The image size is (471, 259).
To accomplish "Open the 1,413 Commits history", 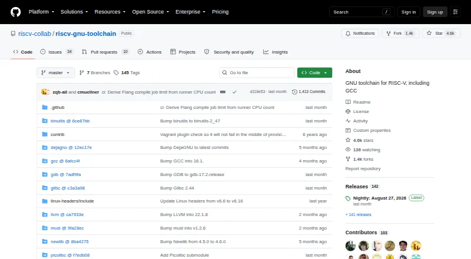I will click(x=309, y=92).
